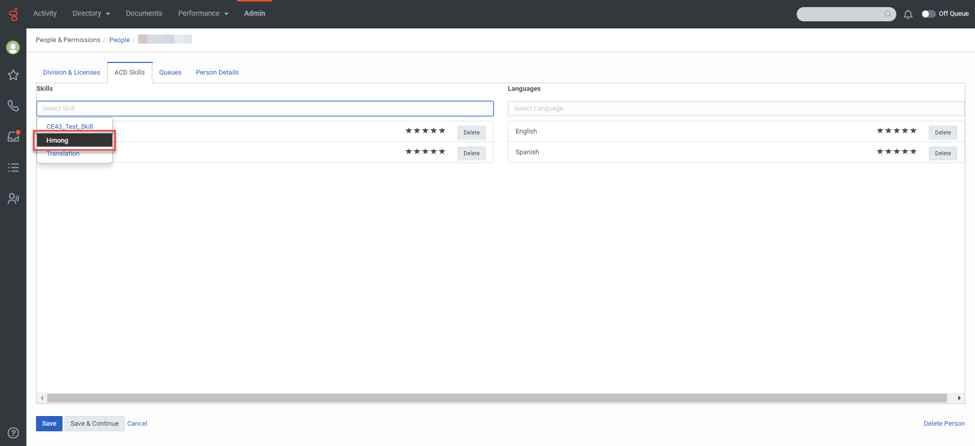The image size is (975, 446).
Task: Click the Genesys logo icon
Action: (13, 14)
